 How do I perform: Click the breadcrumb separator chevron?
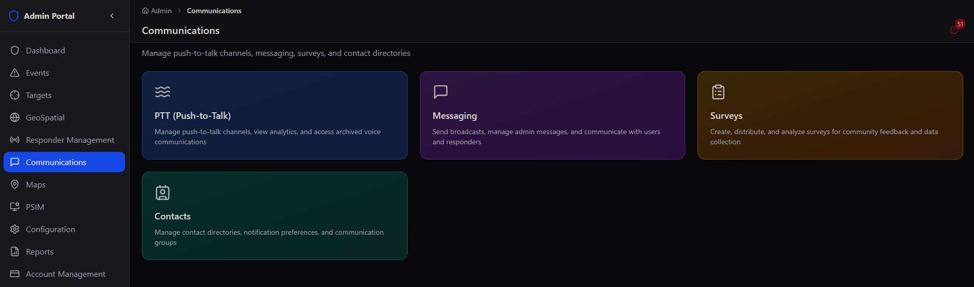pos(179,11)
